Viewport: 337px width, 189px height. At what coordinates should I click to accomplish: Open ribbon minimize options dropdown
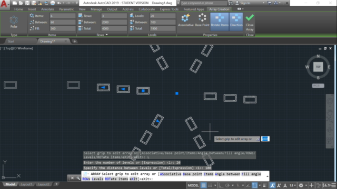(243, 9)
